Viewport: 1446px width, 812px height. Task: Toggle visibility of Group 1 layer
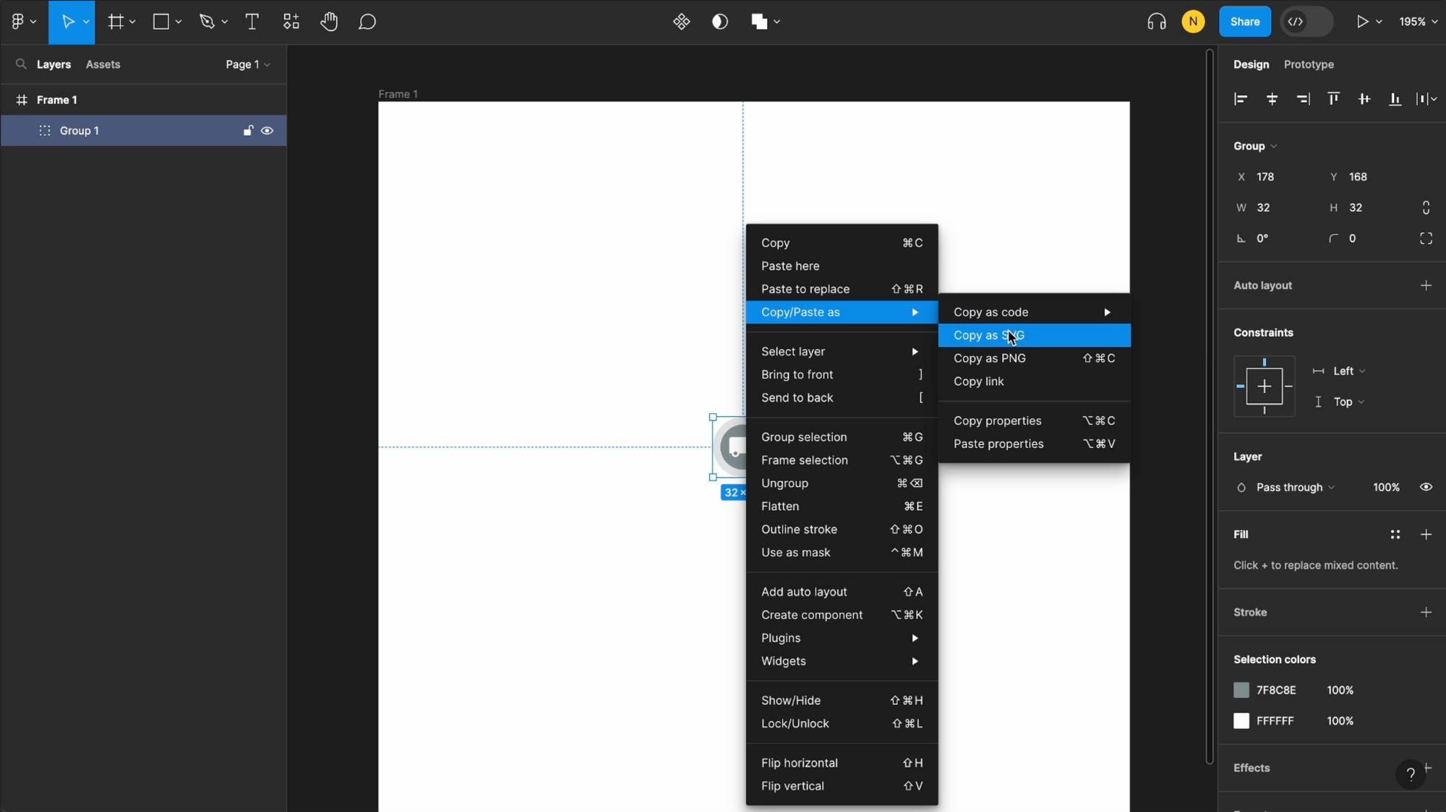click(268, 130)
